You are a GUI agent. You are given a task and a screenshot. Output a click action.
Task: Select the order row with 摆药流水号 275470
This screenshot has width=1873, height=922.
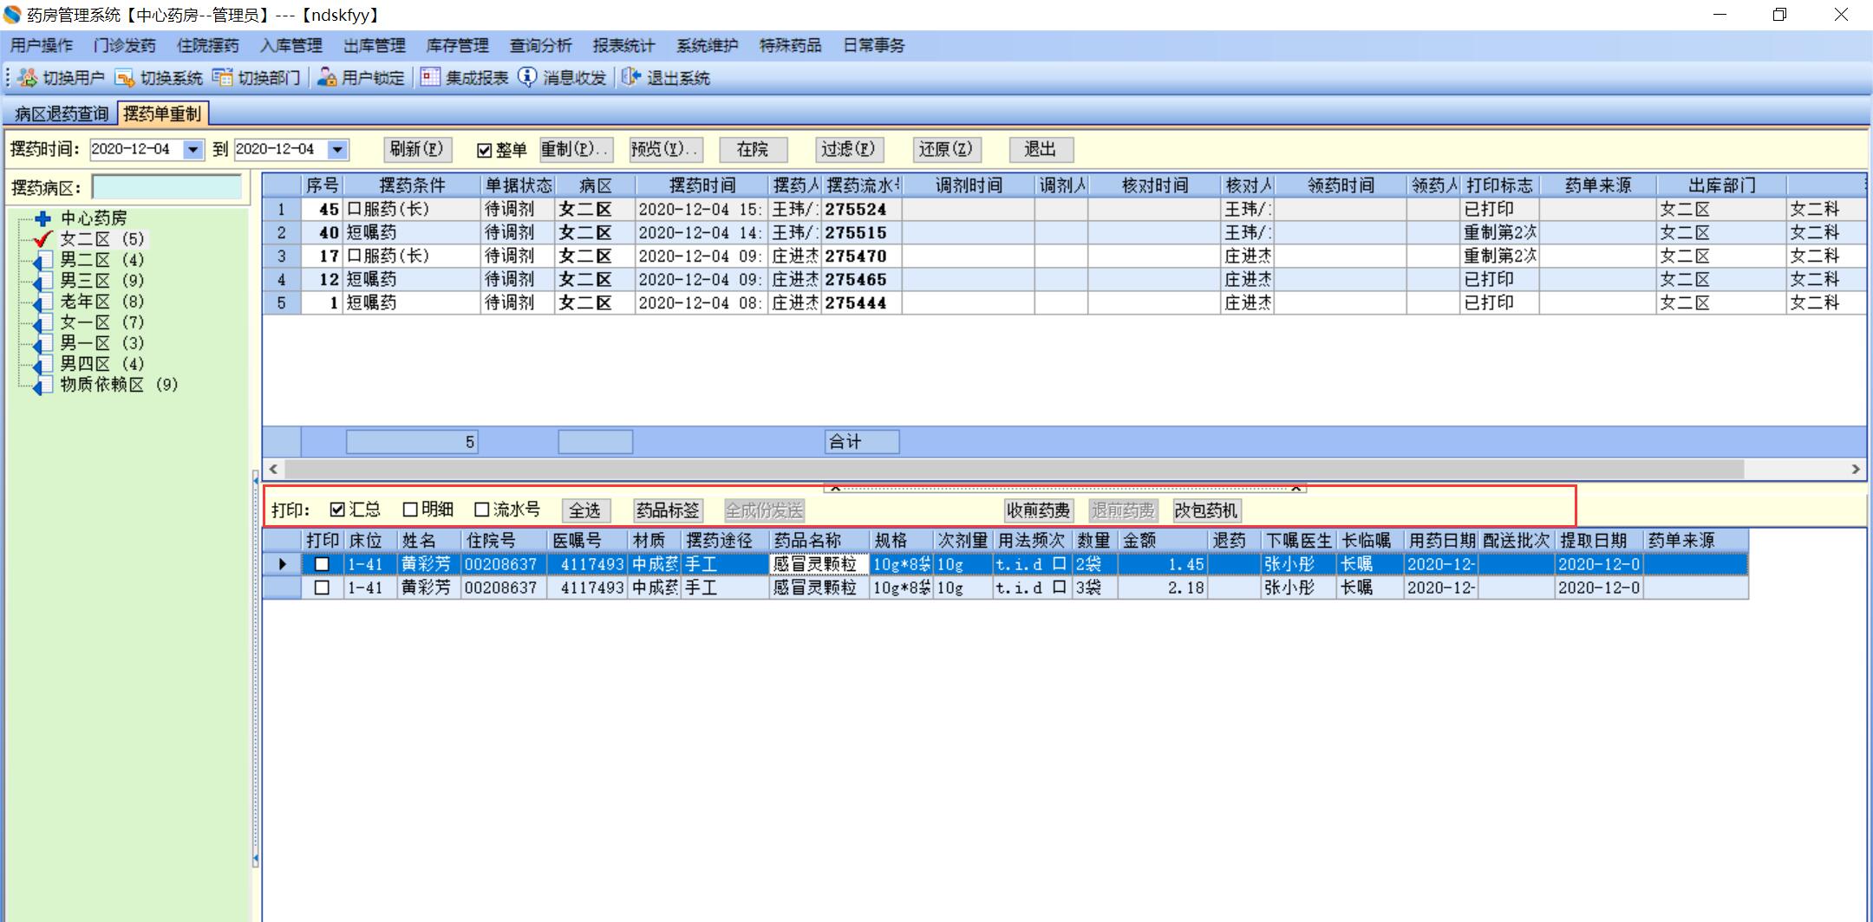pyautogui.click(x=1064, y=256)
